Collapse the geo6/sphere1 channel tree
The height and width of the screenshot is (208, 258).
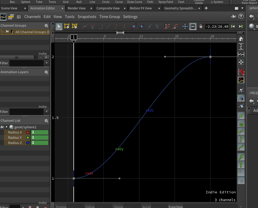[7, 127]
